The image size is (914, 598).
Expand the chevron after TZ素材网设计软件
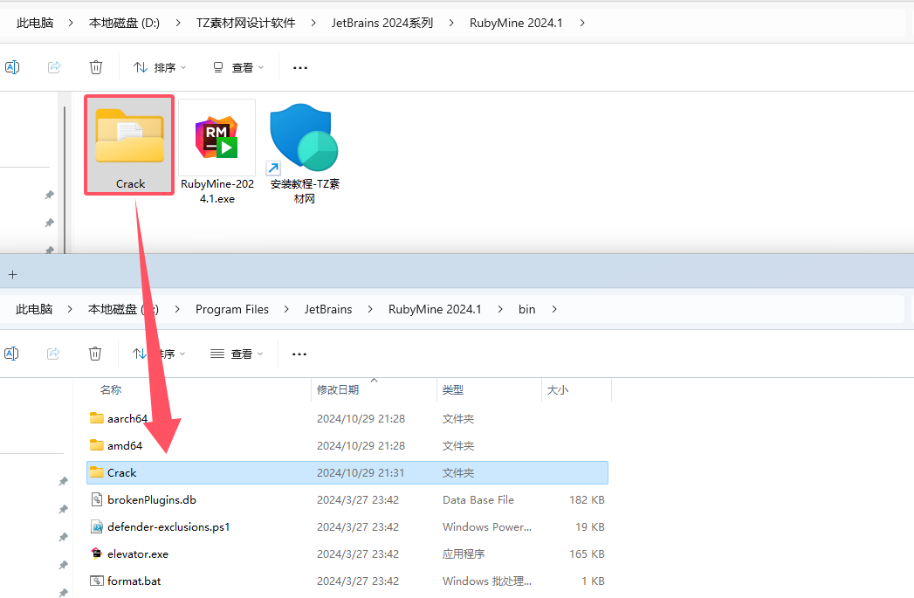point(313,23)
